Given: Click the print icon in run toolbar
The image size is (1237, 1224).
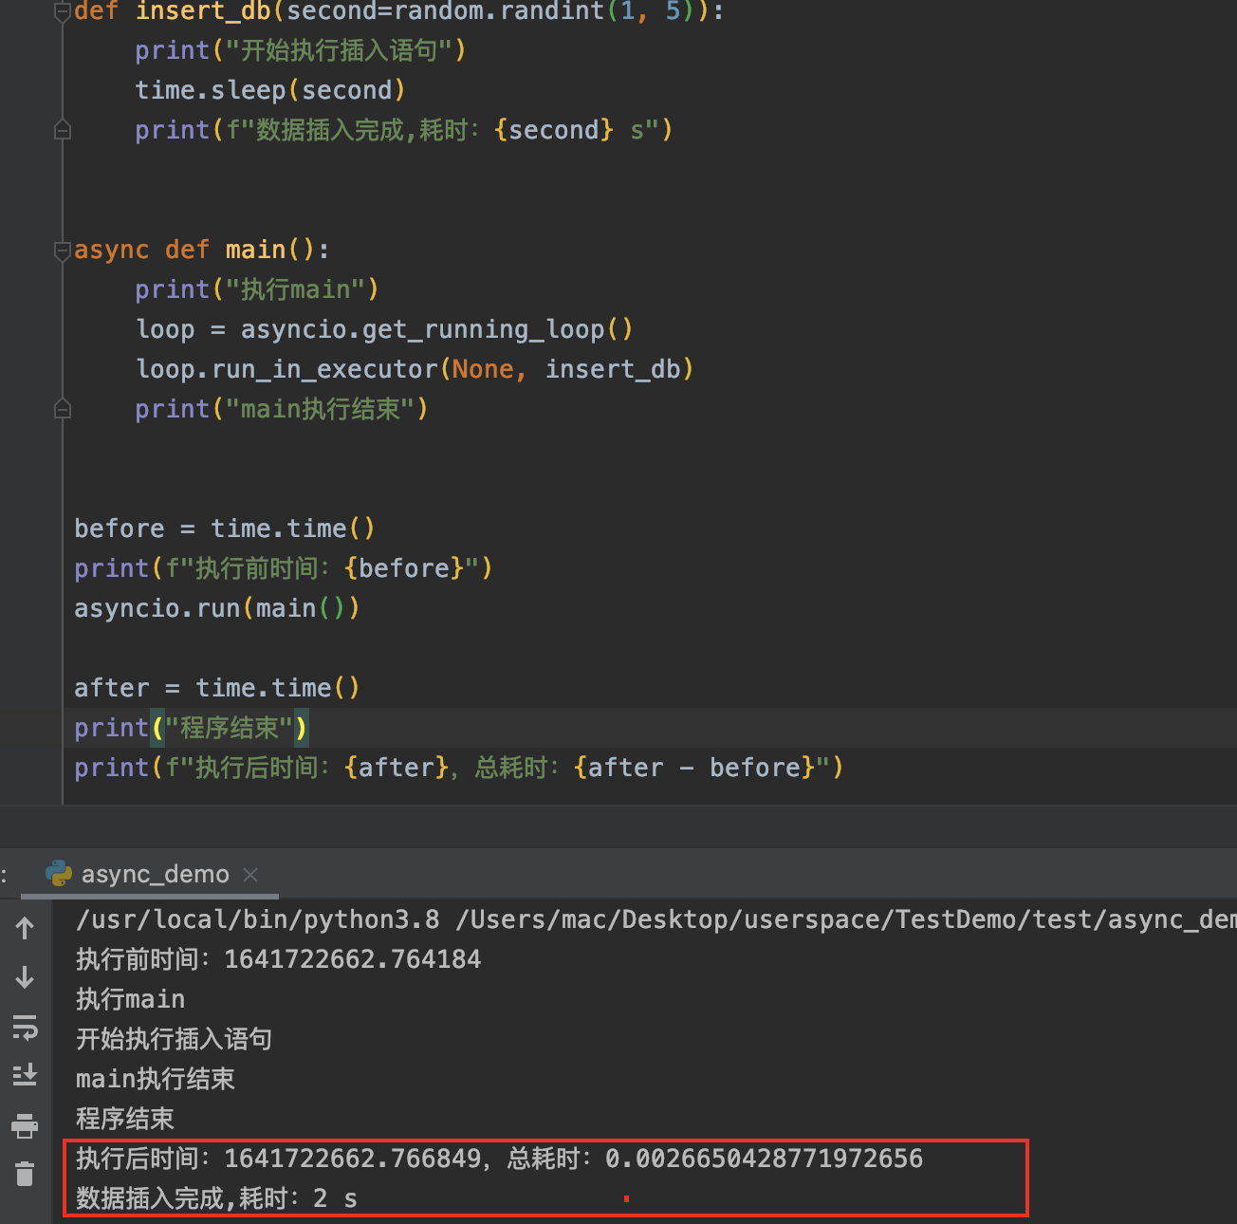Looking at the screenshot, I should coord(25,1125).
